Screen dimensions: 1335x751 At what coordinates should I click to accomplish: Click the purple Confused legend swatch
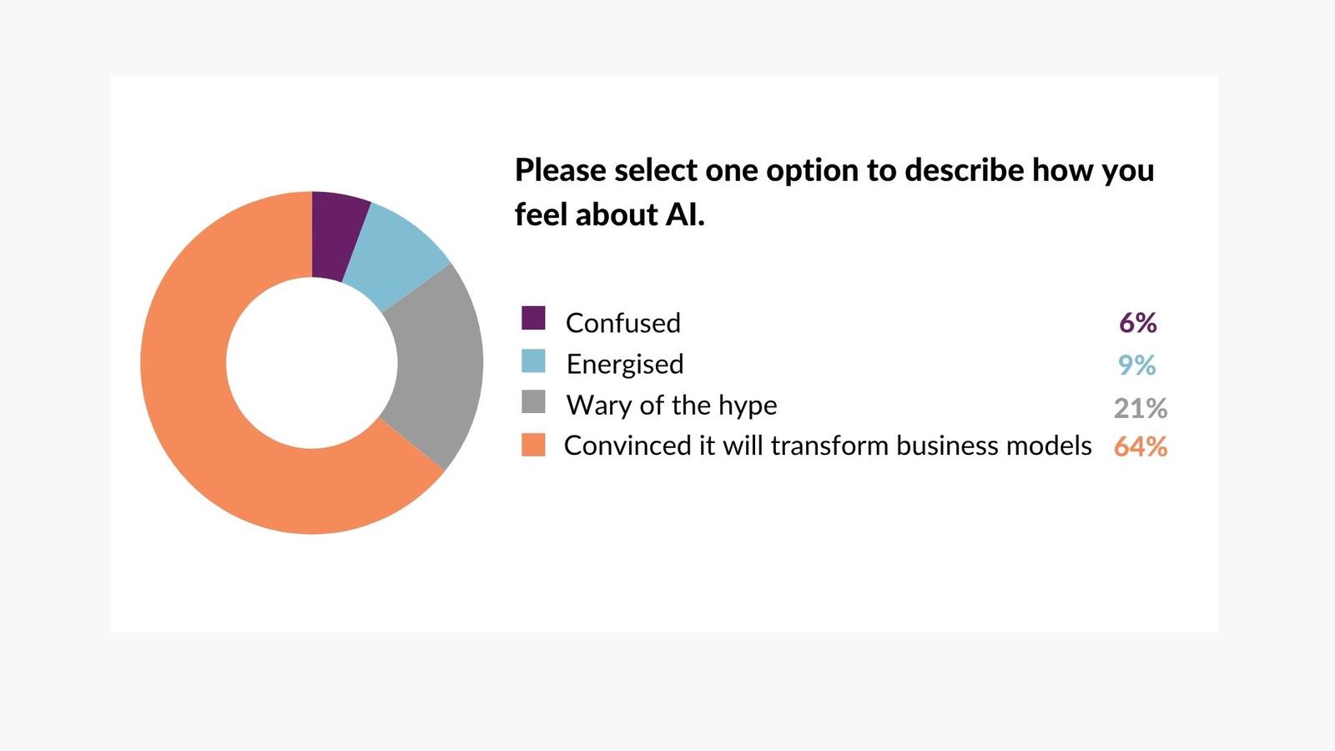[533, 318]
